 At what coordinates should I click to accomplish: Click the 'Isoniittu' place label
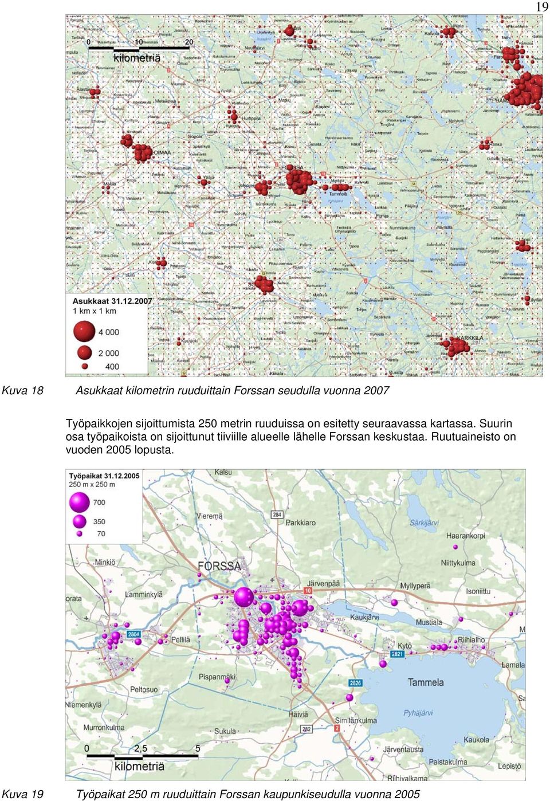(478, 591)
